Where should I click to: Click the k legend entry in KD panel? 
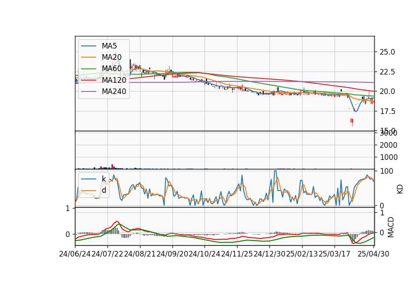coord(104,179)
